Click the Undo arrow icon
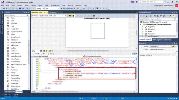Image resolution: width=179 pixels, height=100 pixels. [x=27, y=8]
